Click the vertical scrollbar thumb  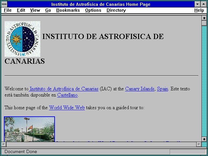(204, 23)
